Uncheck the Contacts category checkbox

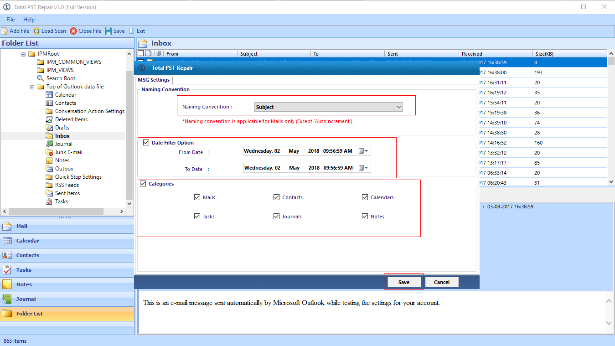point(277,197)
